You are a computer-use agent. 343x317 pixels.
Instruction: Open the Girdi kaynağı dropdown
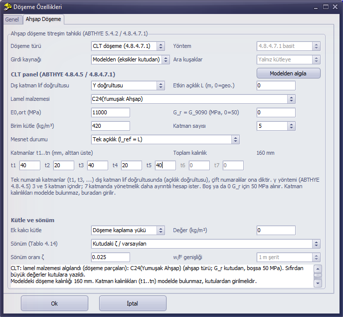click(x=131, y=59)
